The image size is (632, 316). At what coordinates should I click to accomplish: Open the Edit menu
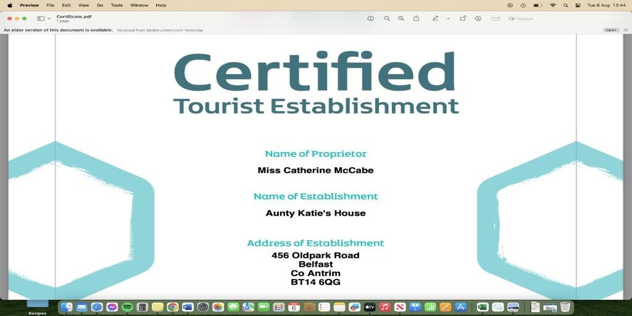(x=66, y=5)
